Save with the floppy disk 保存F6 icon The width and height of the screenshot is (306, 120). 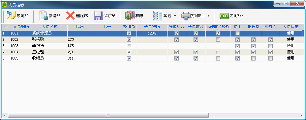pos(98,15)
